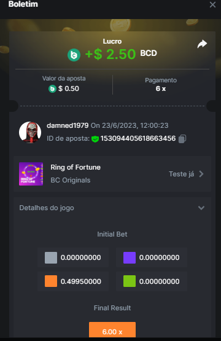Copy the bet ID with copy icon
Image resolution: width=221 pixels, height=341 pixels.
point(182,139)
